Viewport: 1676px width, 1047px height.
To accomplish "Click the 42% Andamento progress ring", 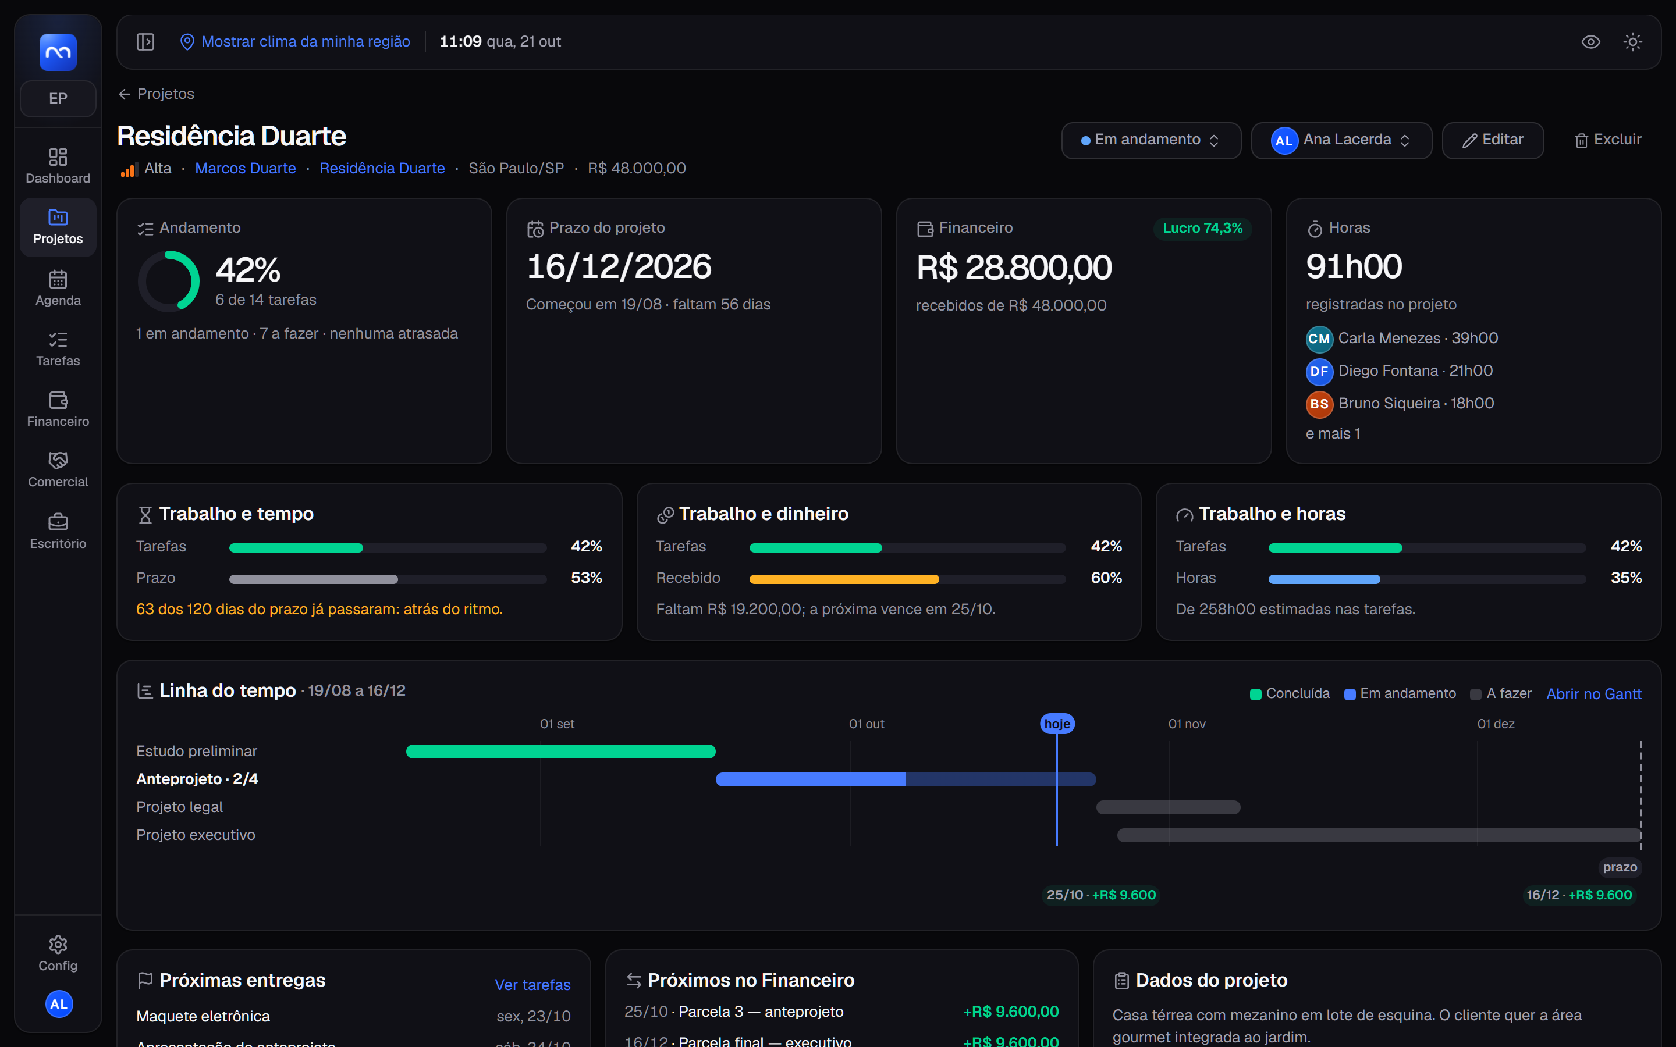I will coord(169,281).
